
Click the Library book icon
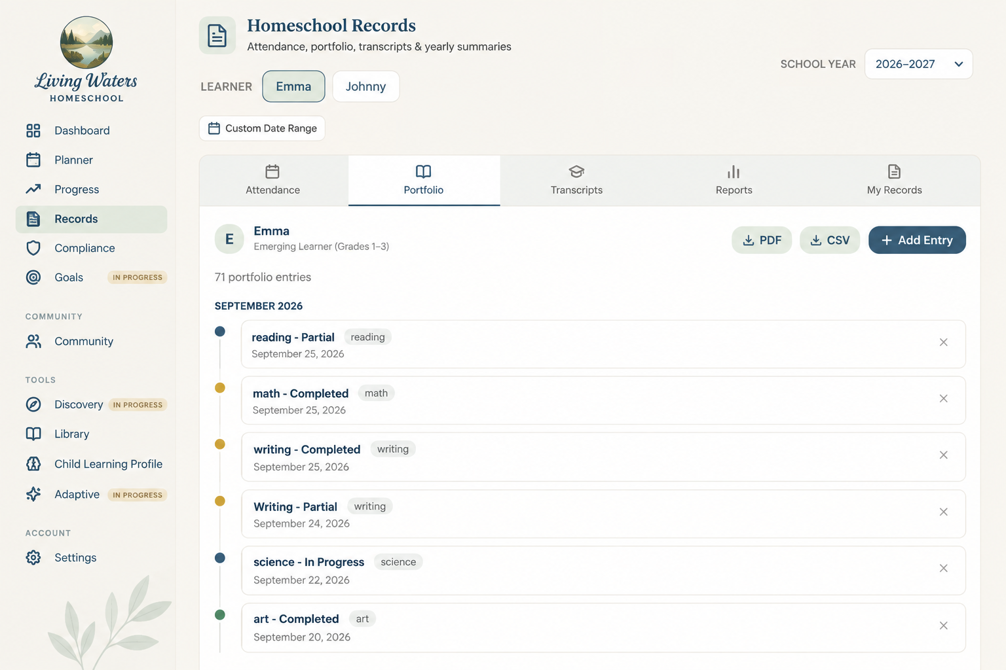(33, 434)
